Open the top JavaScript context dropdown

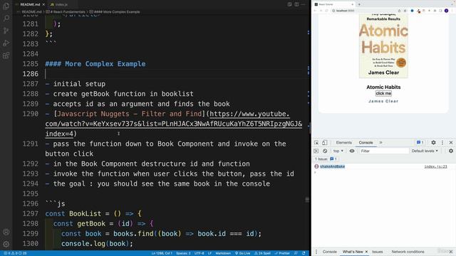tap(338, 151)
